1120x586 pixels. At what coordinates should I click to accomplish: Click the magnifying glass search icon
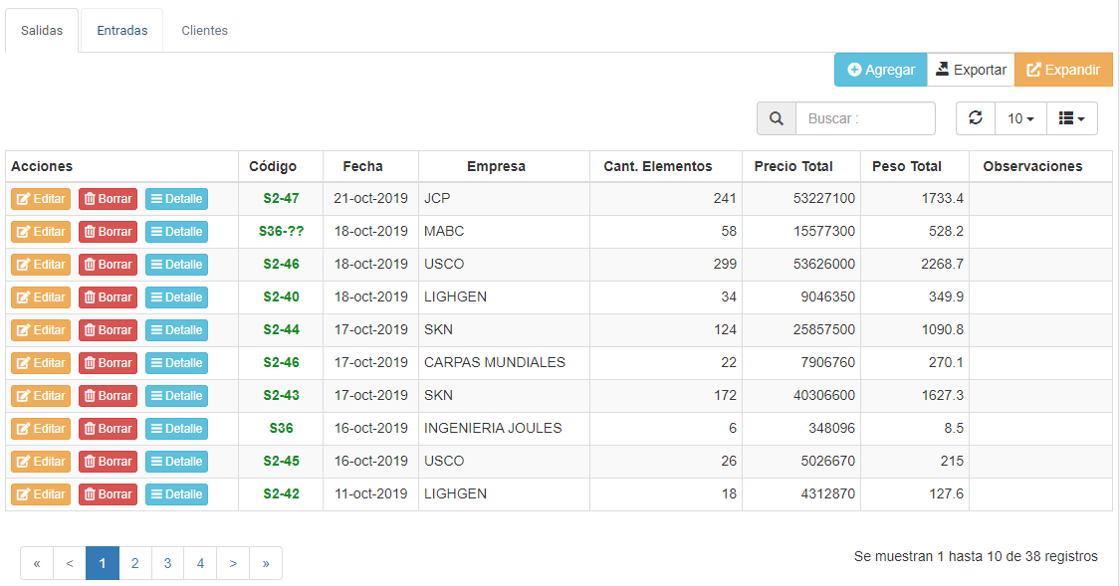777,118
